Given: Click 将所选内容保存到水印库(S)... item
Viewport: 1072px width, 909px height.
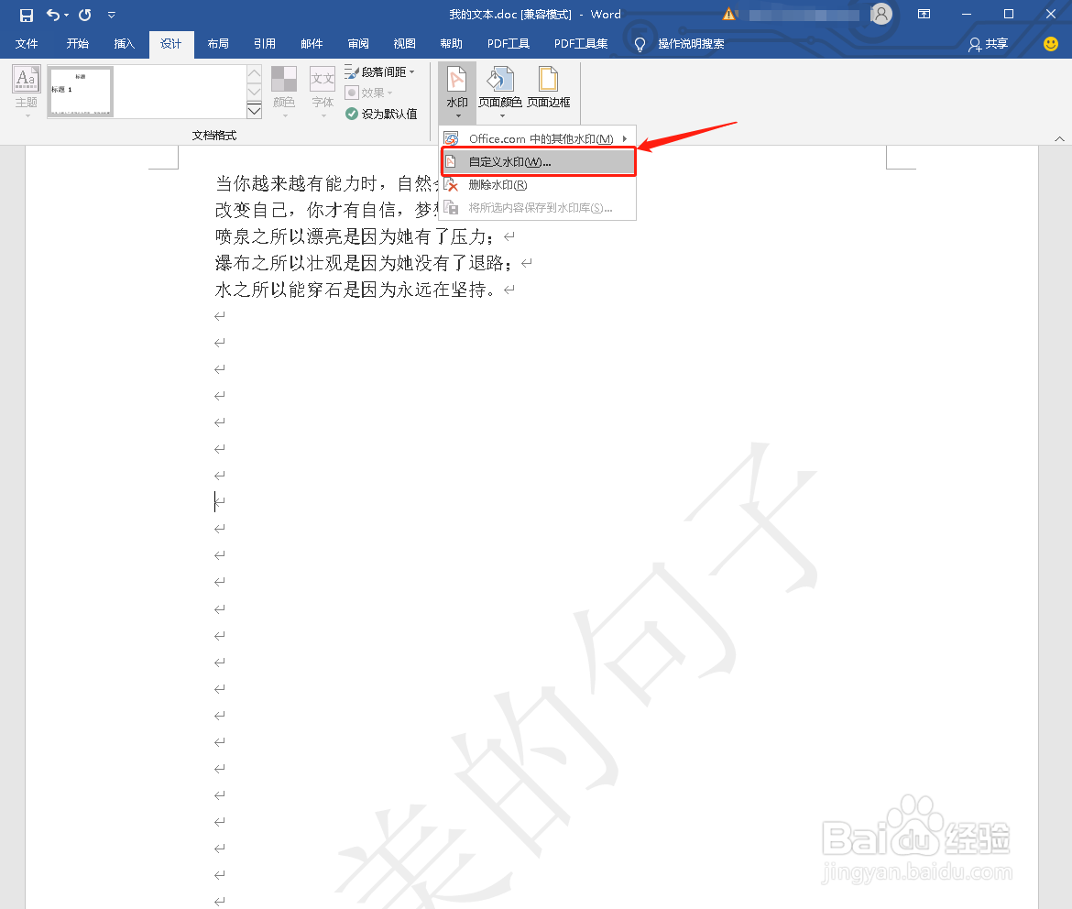Looking at the screenshot, I should coord(538,208).
